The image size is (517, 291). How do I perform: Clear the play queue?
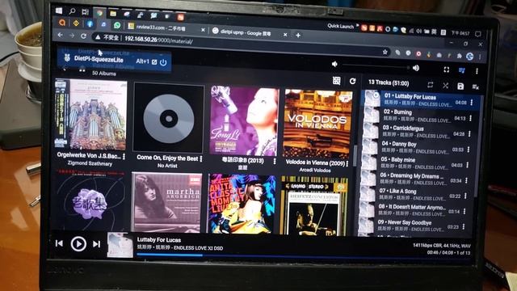[x=475, y=86]
